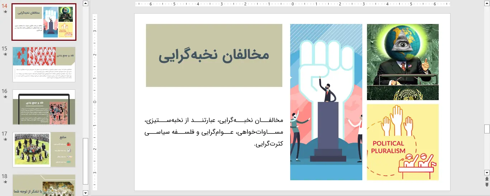Select slide 18 thank-you thumbnail
Image resolution: width=490 pixels, height=196 pixels.
[44, 185]
